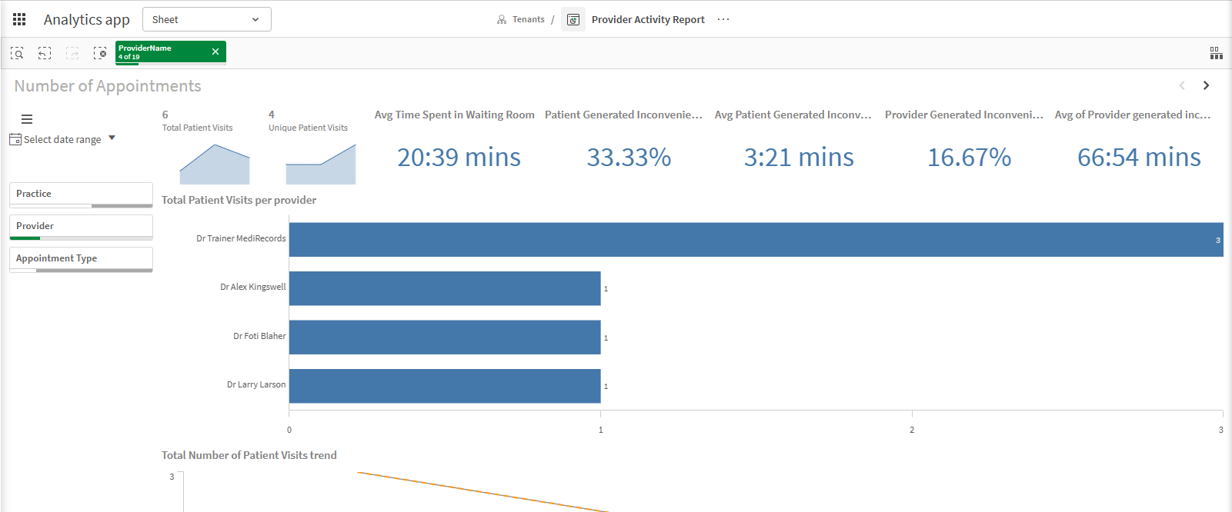Select the Dr Trainer MediRecords bar

tap(756, 240)
